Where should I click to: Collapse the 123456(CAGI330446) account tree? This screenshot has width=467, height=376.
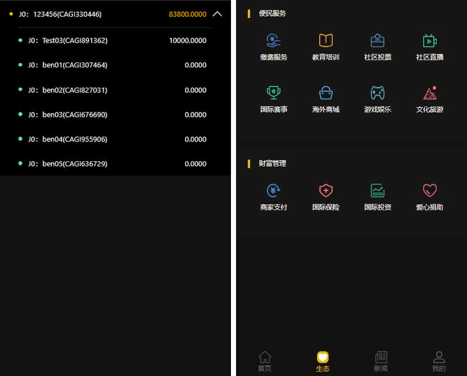(x=217, y=14)
